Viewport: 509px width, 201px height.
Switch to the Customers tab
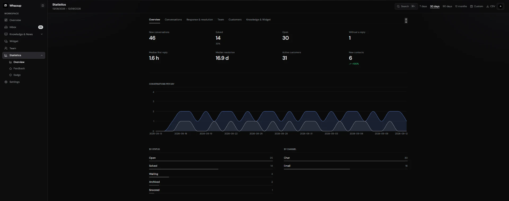click(235, 20)
